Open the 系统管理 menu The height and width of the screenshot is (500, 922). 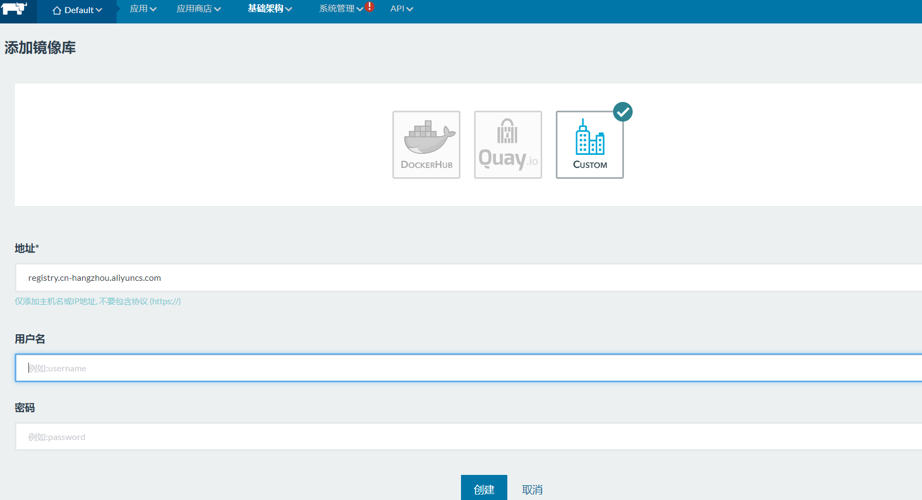[341, 9]
